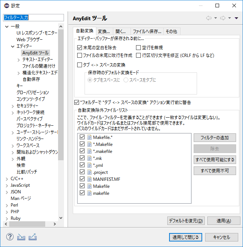Click the 適用(A) button

click(224, 221)
